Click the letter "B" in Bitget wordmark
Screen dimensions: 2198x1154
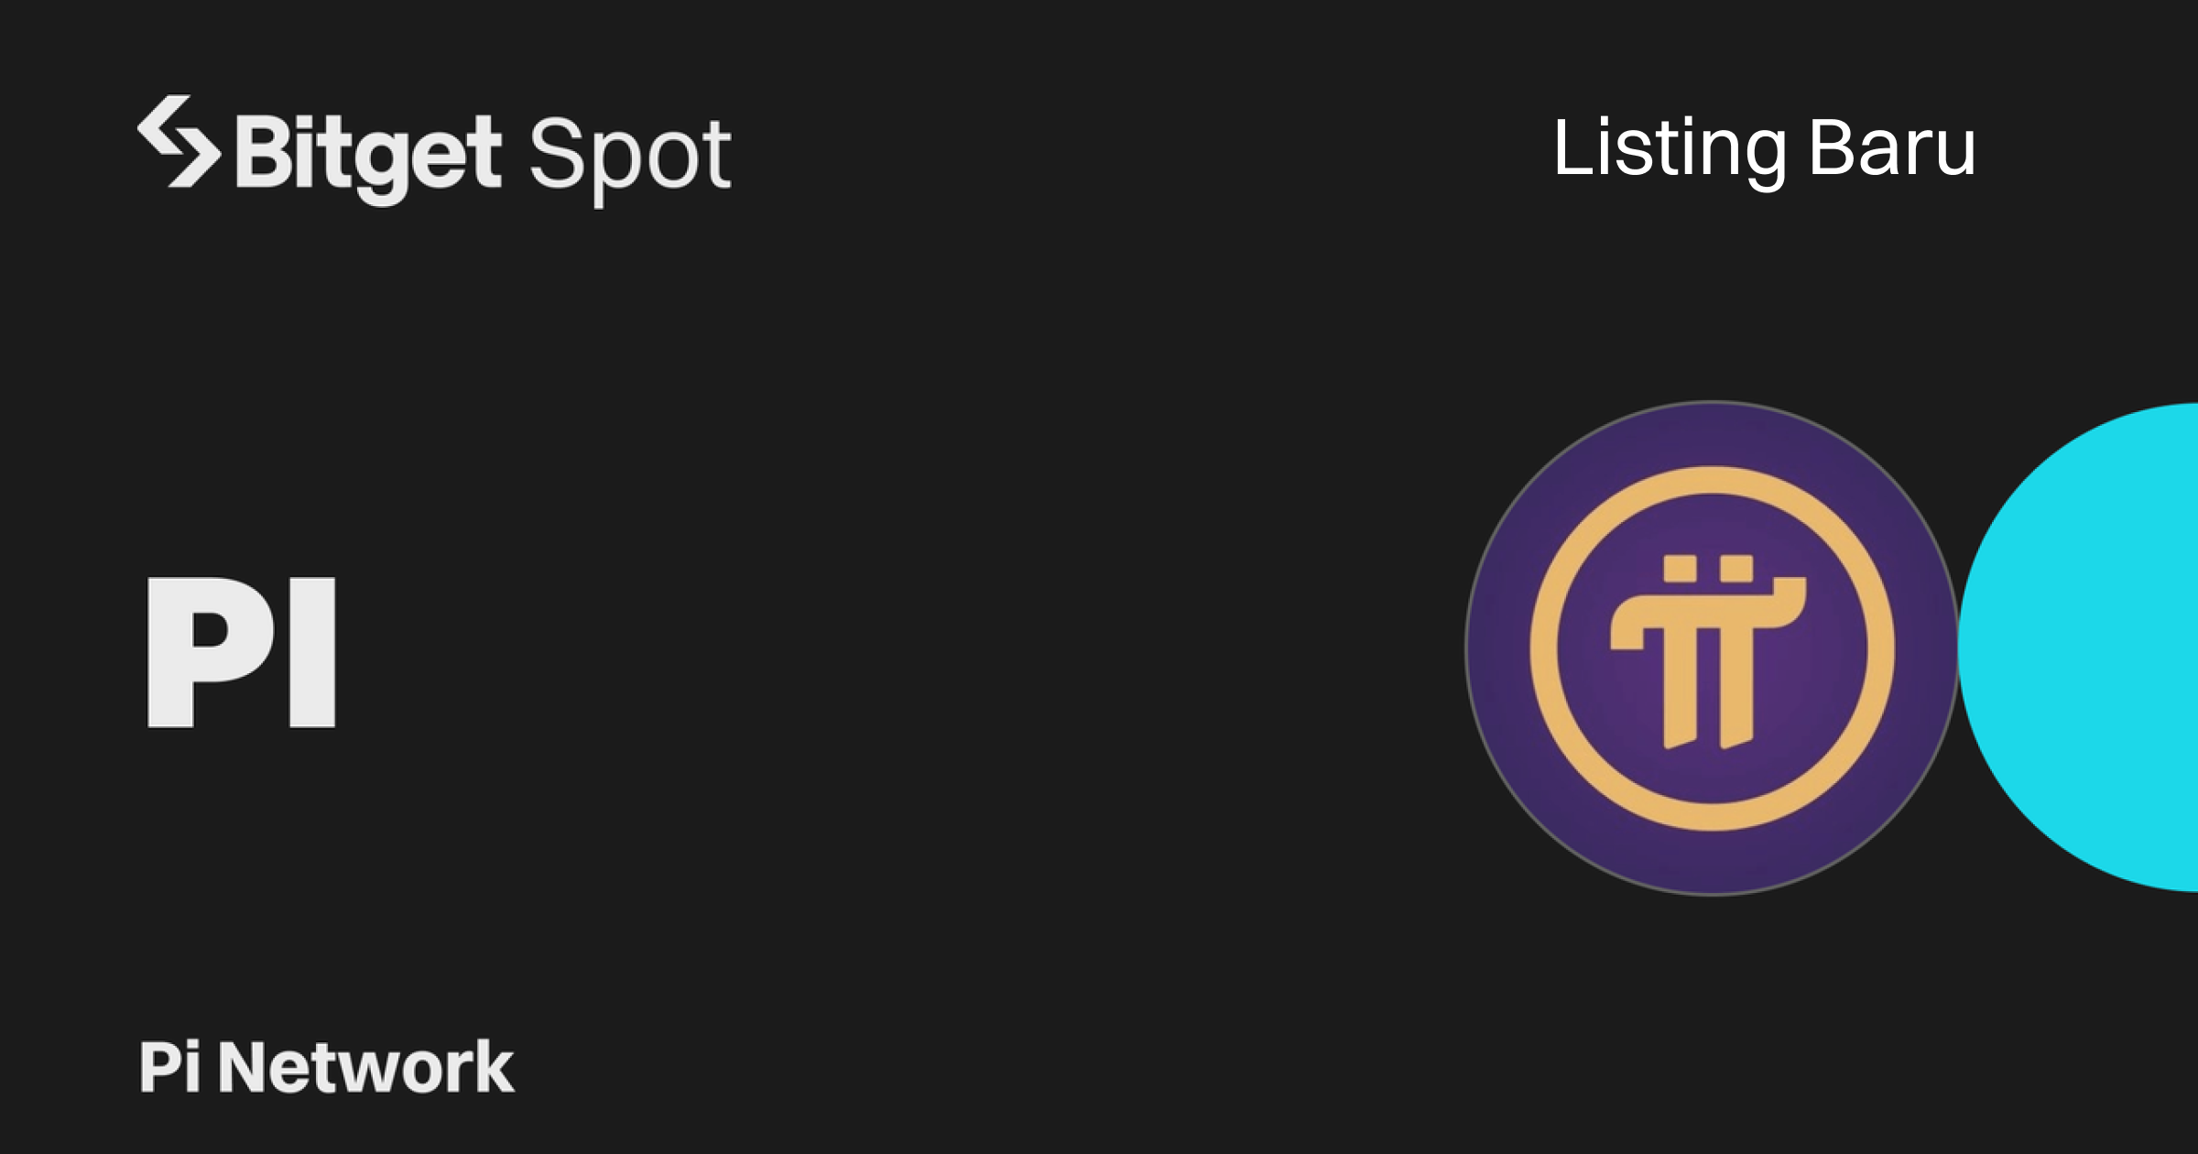[267, 152]
